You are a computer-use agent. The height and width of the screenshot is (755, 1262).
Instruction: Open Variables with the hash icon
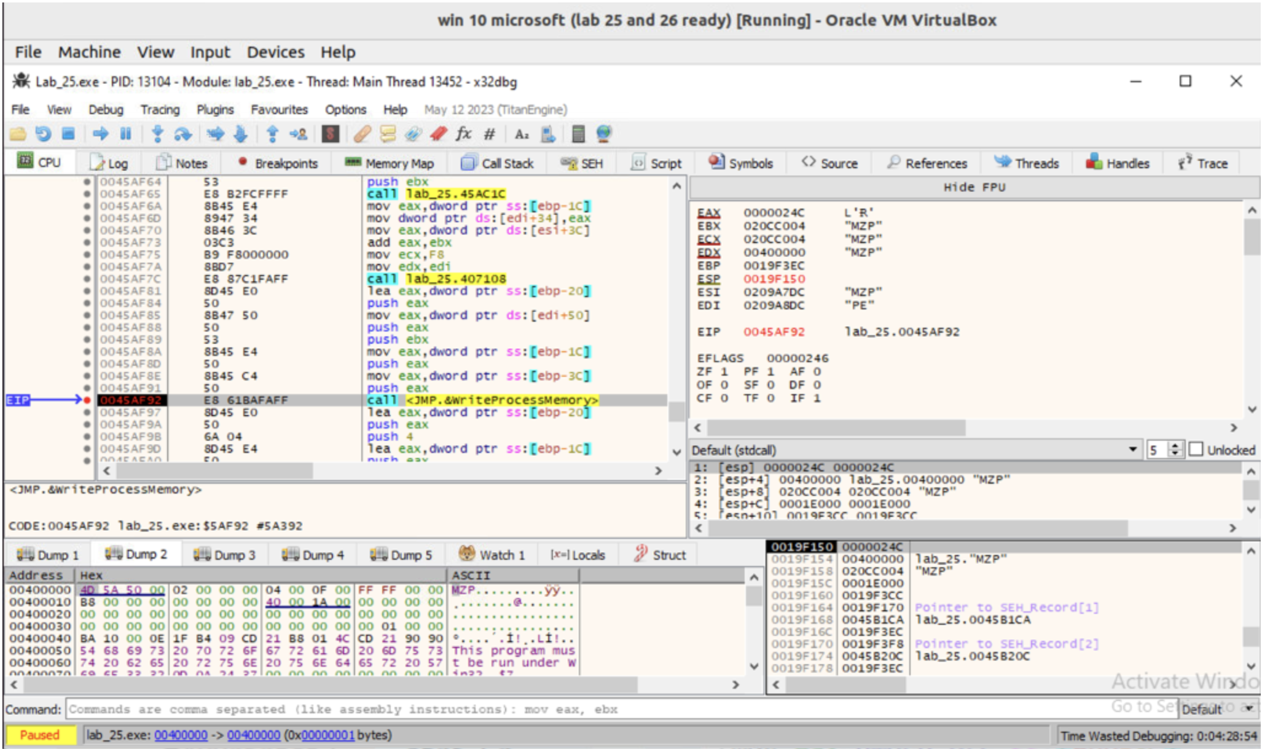point(489,134)
